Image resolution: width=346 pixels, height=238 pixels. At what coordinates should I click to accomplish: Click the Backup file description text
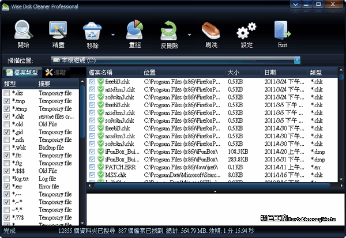pos(51,148)
